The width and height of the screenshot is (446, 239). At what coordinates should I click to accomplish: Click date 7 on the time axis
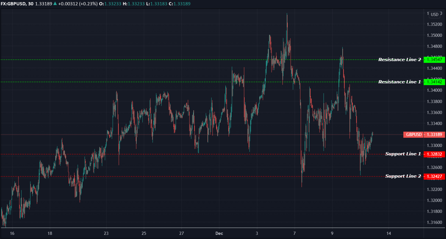click(x=294, y=233)
